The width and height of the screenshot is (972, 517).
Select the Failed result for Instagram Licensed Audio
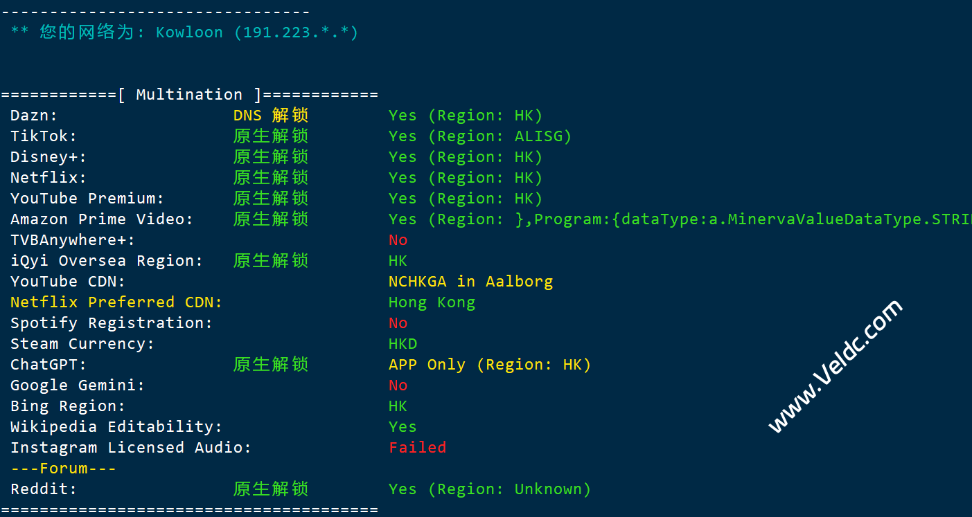pyautogui.click(x=418, y=448)
